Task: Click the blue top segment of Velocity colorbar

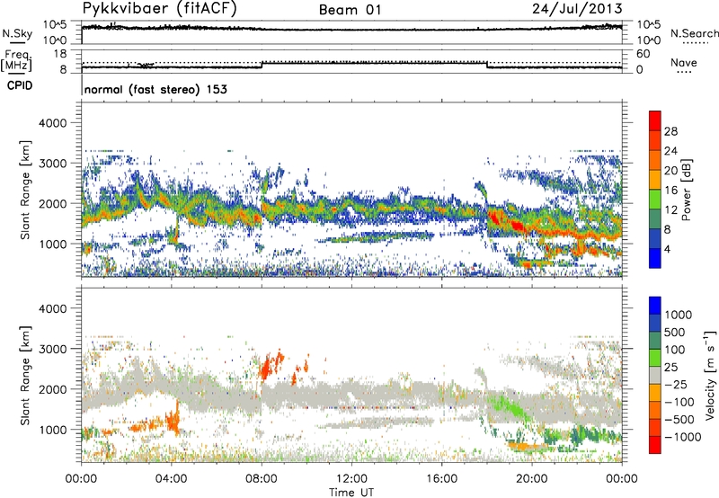Action: pos(655,306)
